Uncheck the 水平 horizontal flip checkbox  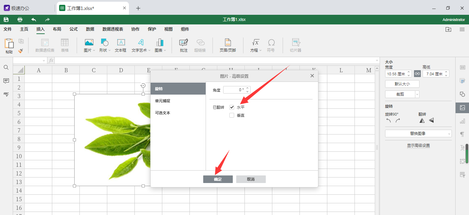tap(232, 107)
